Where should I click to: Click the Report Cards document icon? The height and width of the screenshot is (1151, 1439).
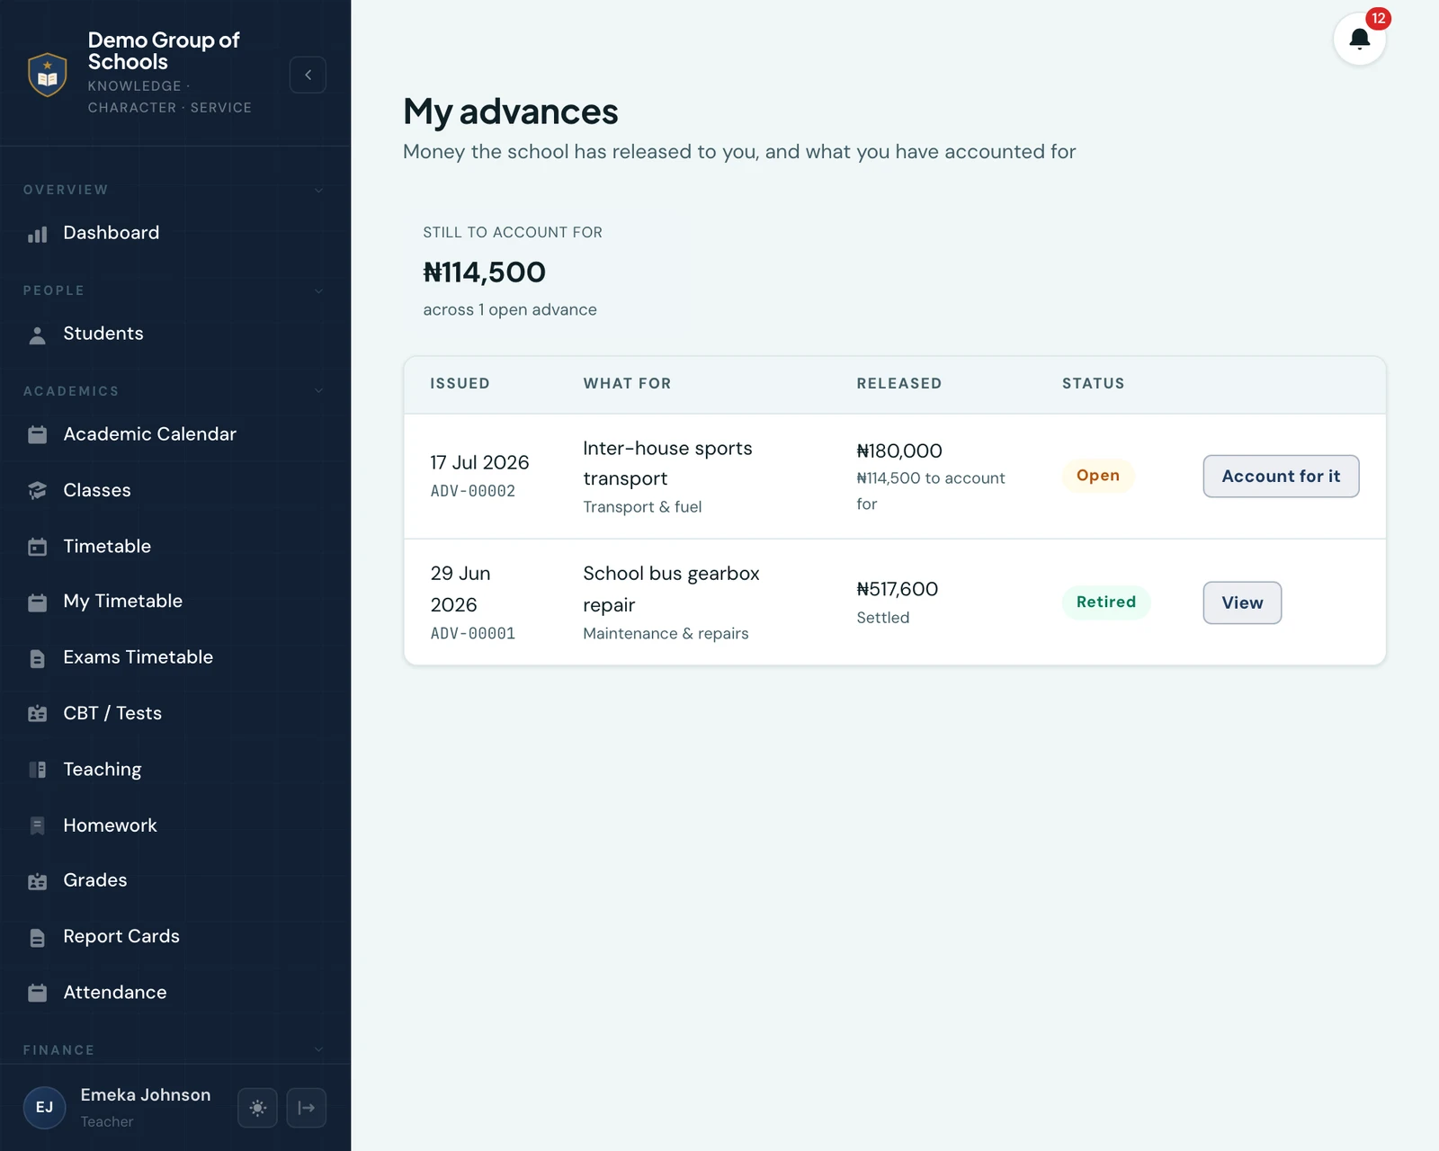[x=37, y=938]
